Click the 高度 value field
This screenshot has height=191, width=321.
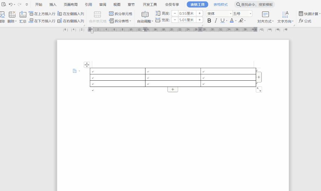[x=187, y=13]
